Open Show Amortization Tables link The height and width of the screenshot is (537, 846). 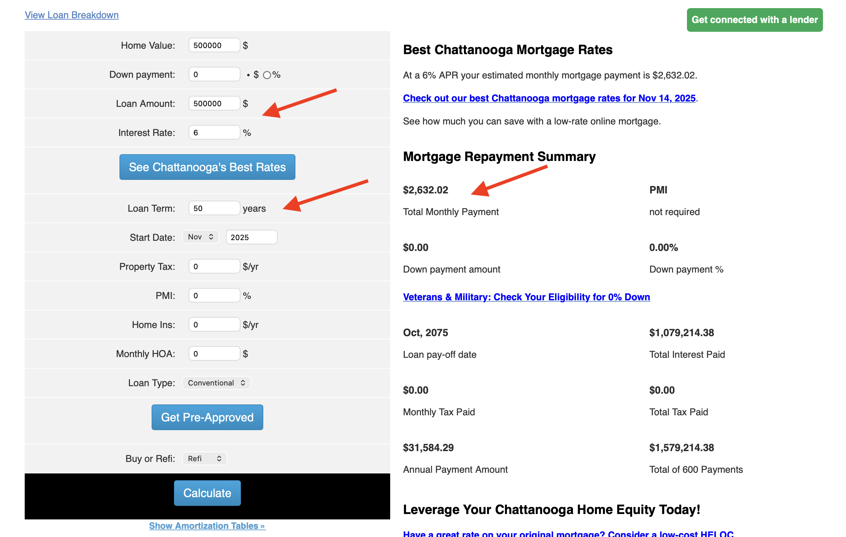coord(207,526)
